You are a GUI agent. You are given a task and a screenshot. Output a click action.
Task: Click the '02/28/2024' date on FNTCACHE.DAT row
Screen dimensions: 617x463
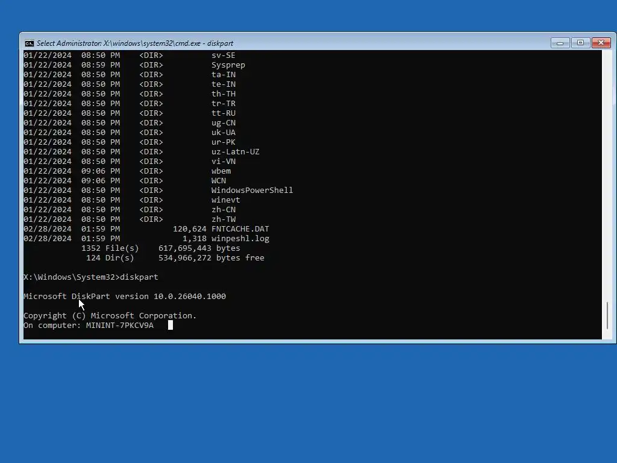pos(48,228)
